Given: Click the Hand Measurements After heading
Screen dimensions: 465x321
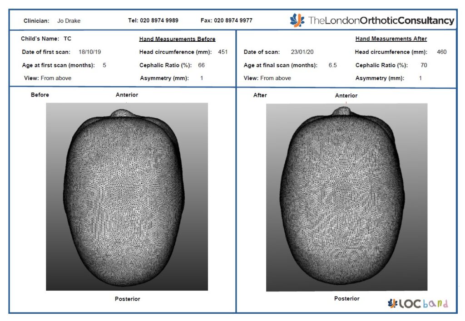Looking at the screenshot, I should [x=391, y=39].
